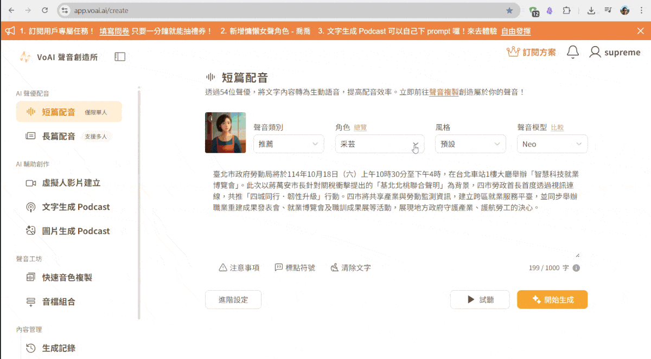Open 圖片生成 Podcast in sidebar
The width and height of the screenshot is (651, 359).
click(69, 230)
